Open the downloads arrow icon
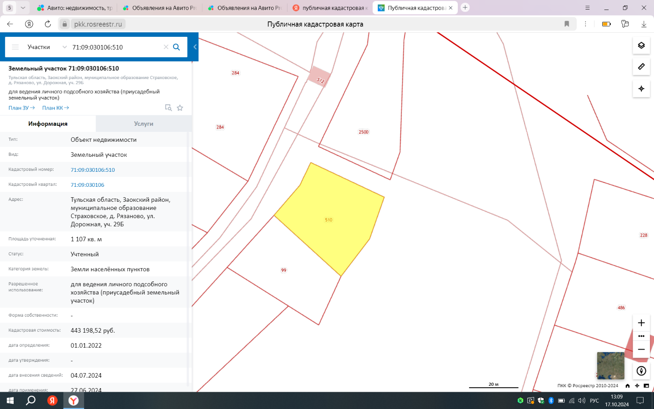This screenshot has width=654, height=409. 644,24
